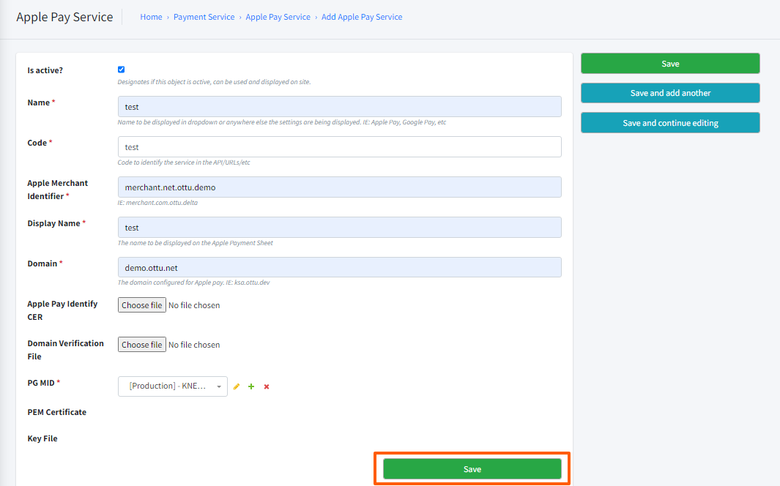Click Save and add another button
The height and width of the screenshot is (486, 780).
[670, 93]
